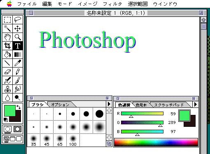Select the Rectangular Marquee tool
Screen dimensions: 210x154
click(7, 20)
